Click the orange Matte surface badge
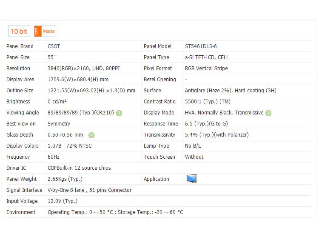The image size is (319, 234). 45,31
